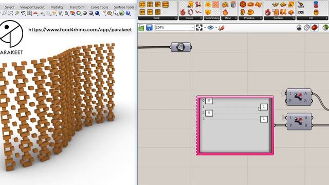Open the Curve Tools tab
This screenshot has width=329, height=185.
99,7
